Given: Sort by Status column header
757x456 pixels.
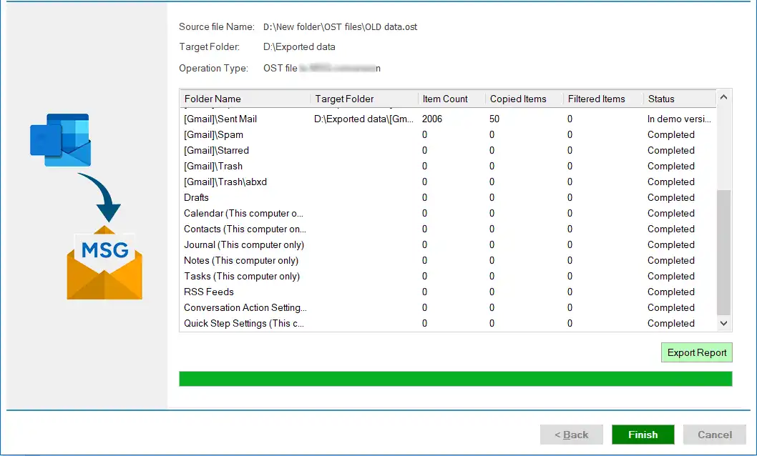Looking at the screenshot, I should click(x=680, y=99).
